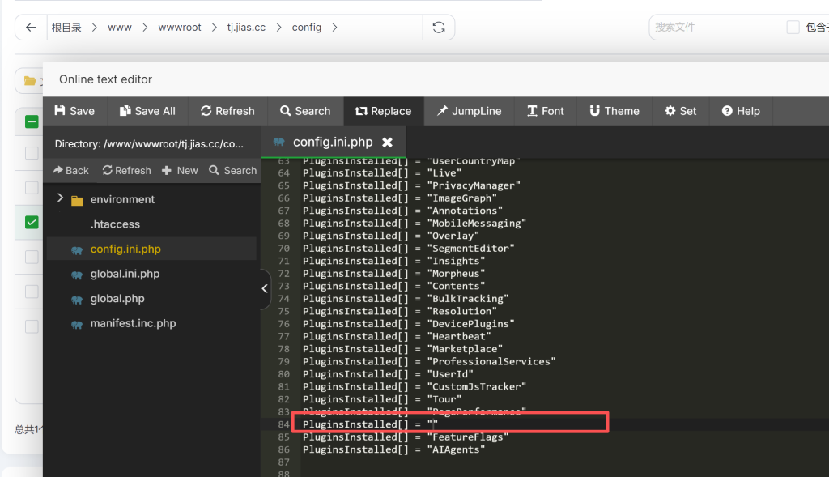Image resolution: width=829 pixels, height=477 pixels.
Task: Click the line with "Marketplace" plugin
Action: [x=402, y=349]
